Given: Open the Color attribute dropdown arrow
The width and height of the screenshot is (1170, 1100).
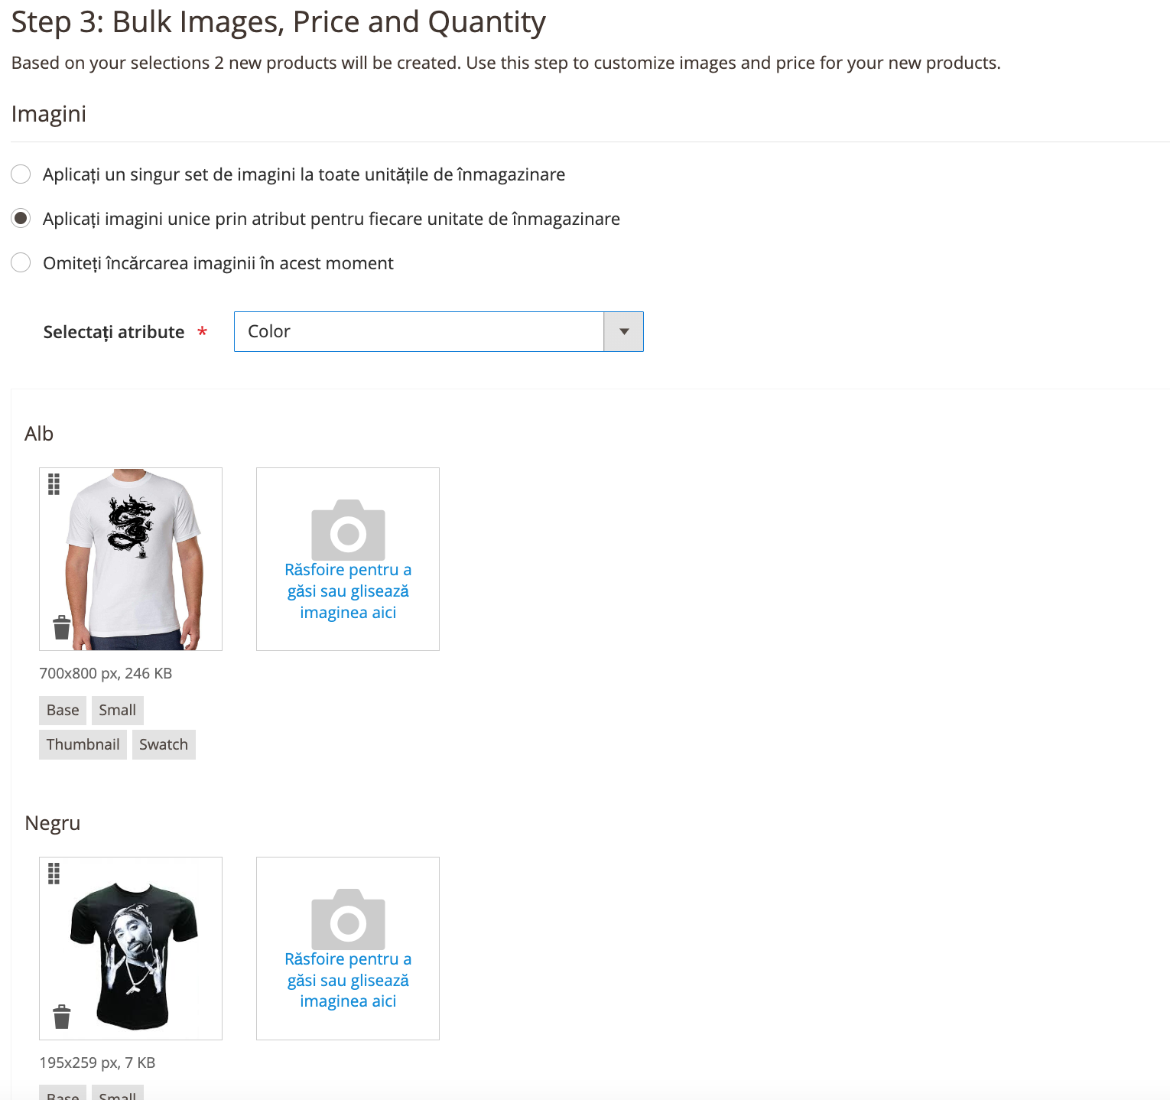Looking at the screenshot, I should 624,331.
